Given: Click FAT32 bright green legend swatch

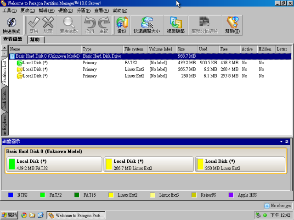Looking at the screenshot, I should click(x=42, y=195).
